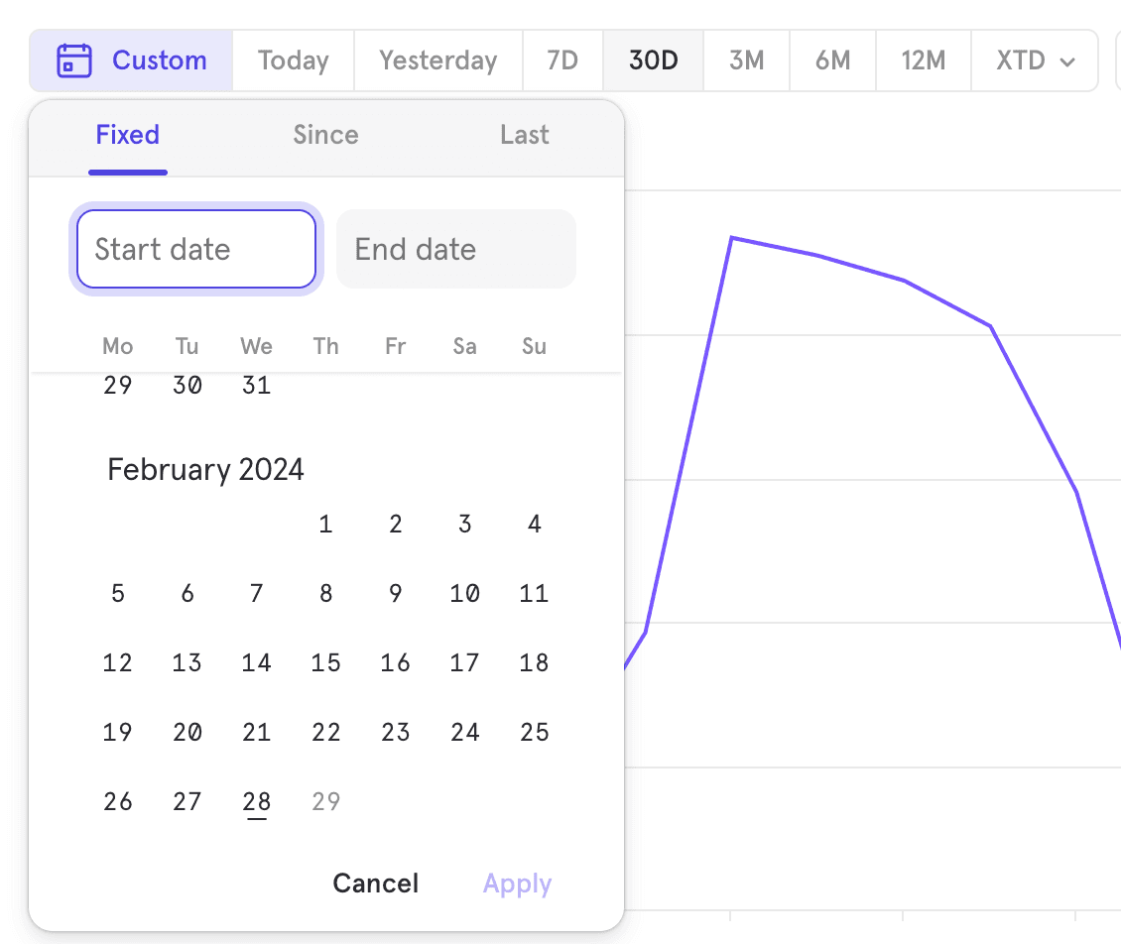1121x944 pixels.
Task: Click the Cancel button
Action: 375,883
